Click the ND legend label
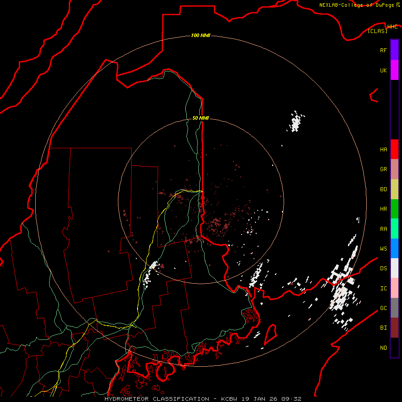402x402 pixels. point(383,348)
